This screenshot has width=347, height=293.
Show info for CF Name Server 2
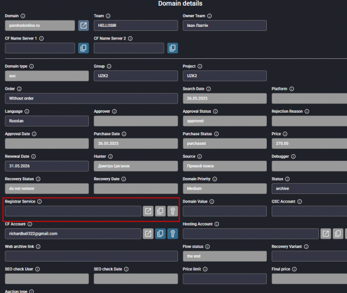click(131, 38)
